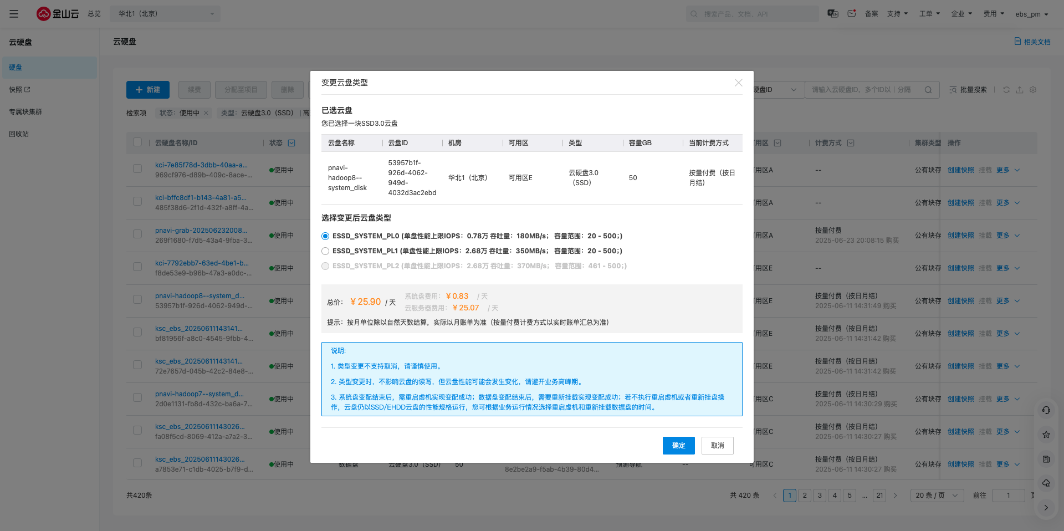Click the right-arrow collapse floating button
The width and height of the screenshot is (1064, 531).
1046,508
